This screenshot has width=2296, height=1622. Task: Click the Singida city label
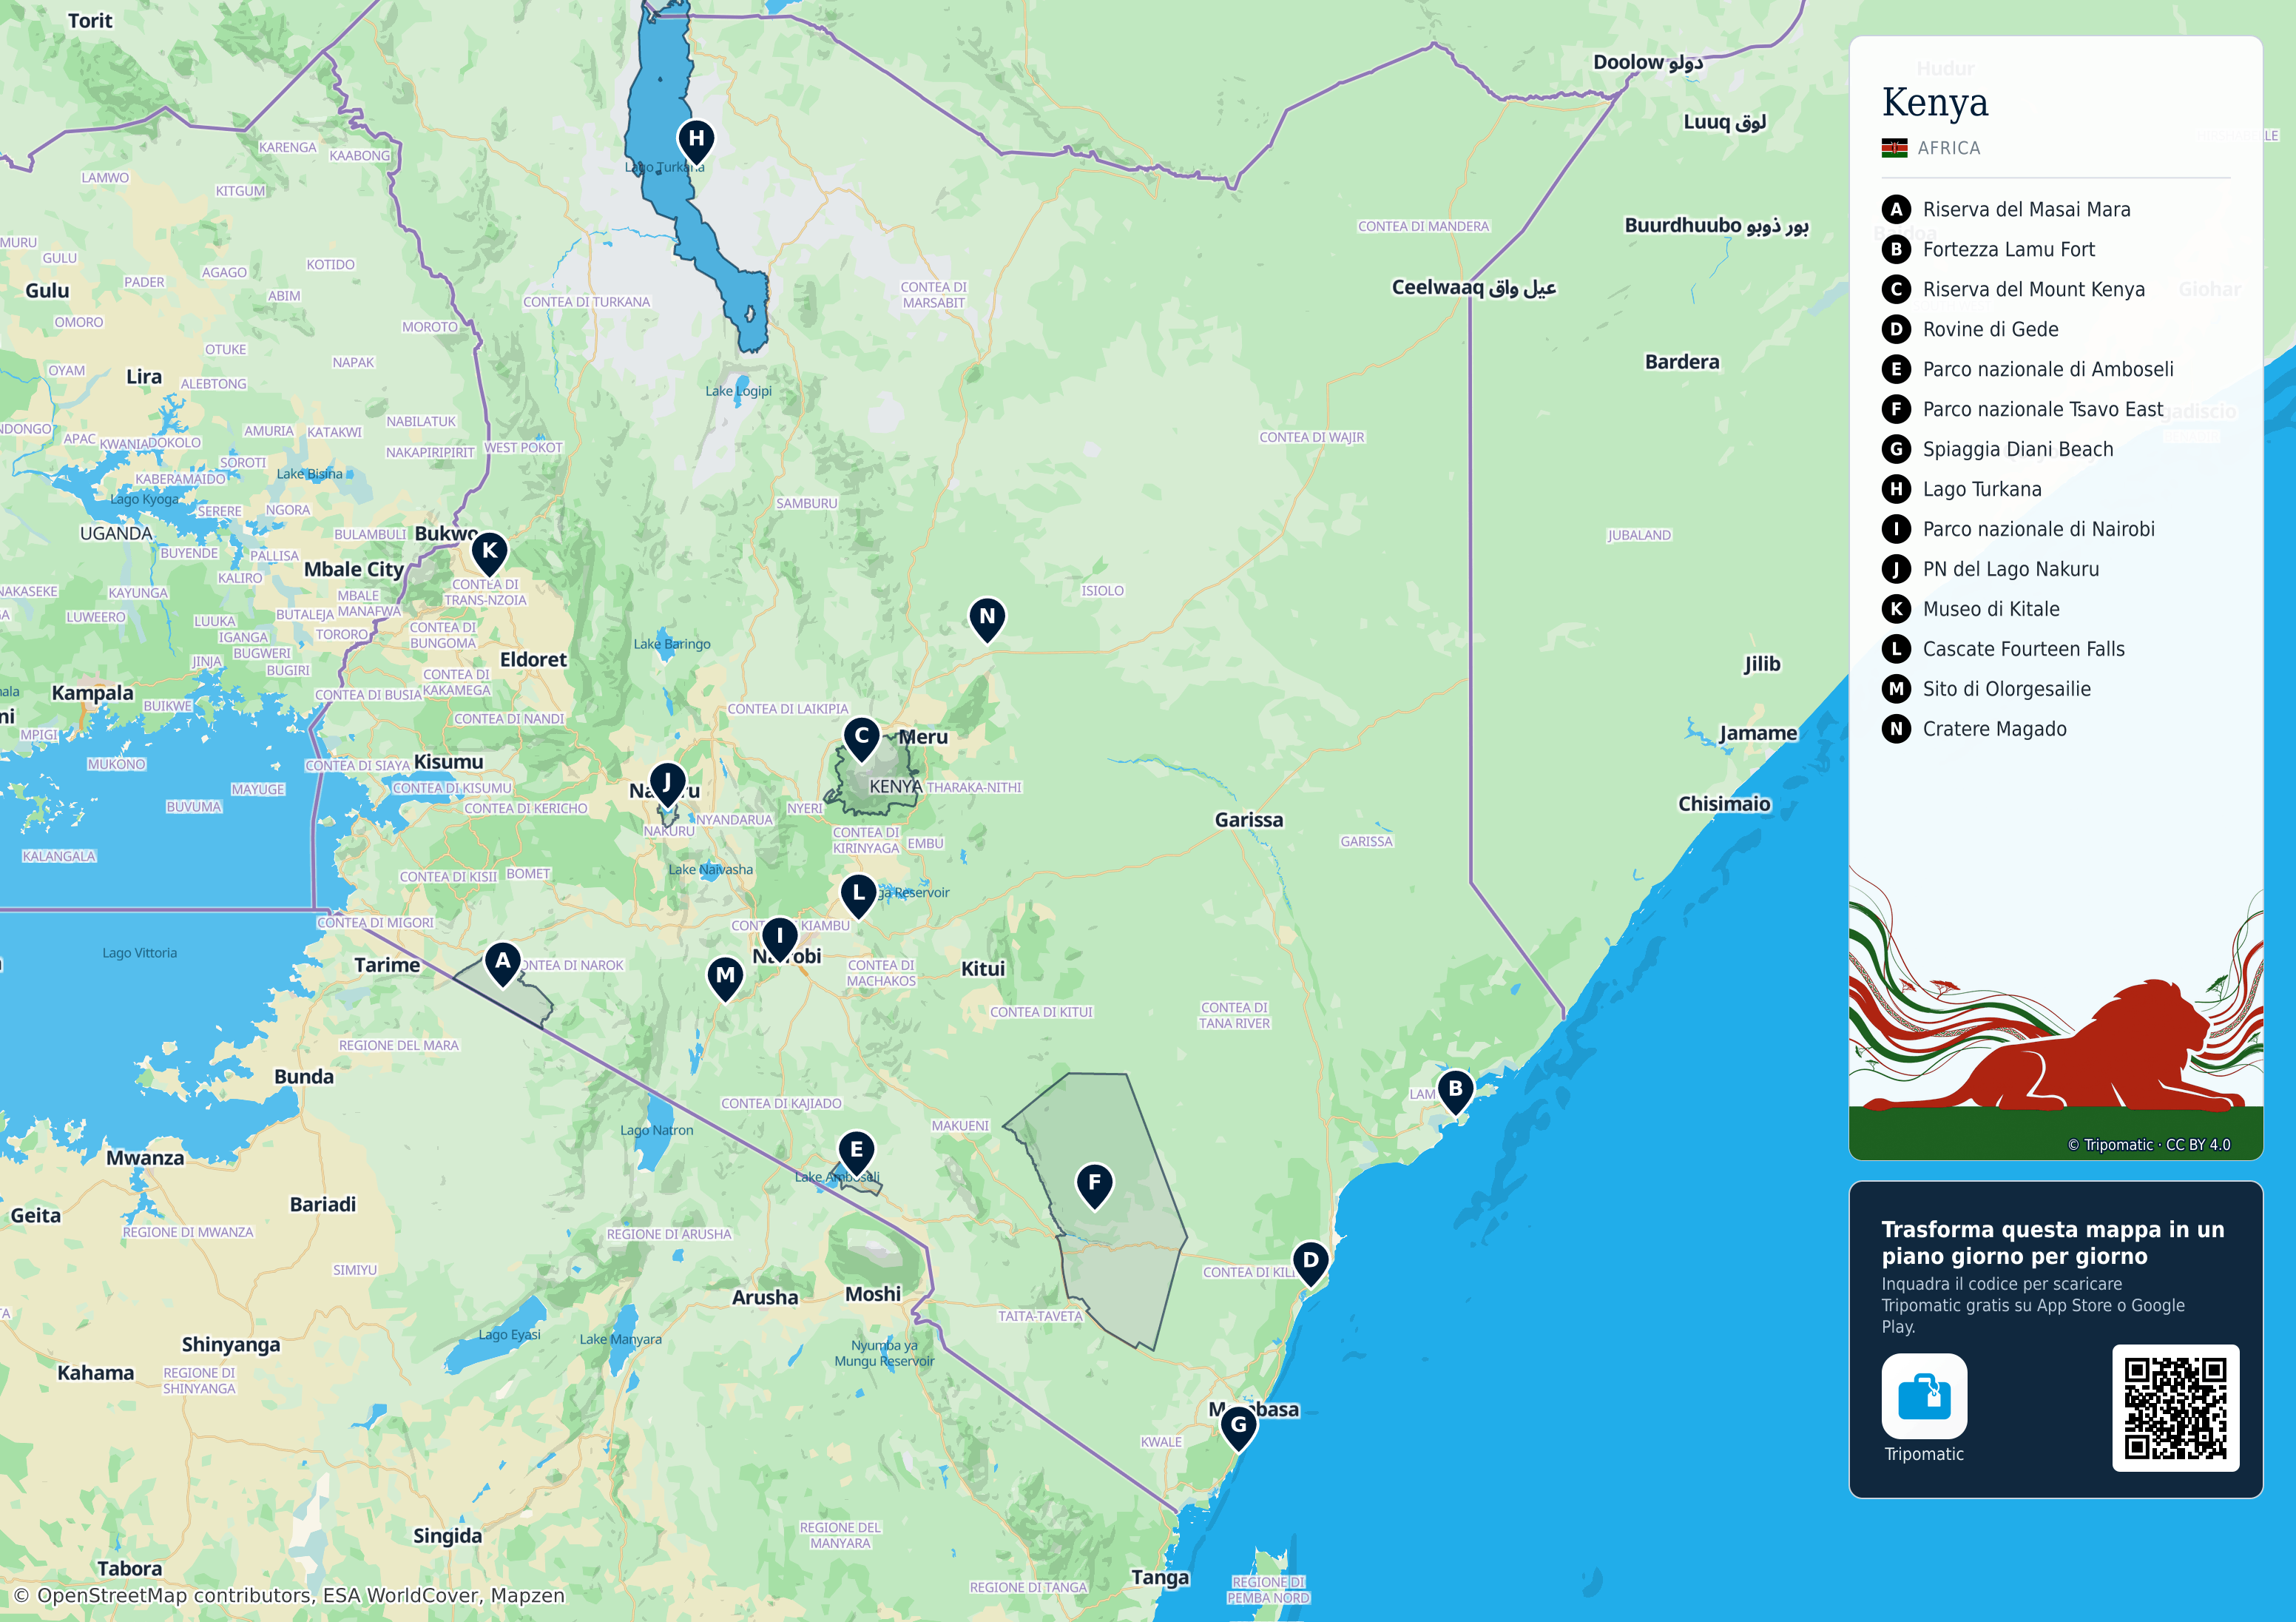(x=447, y=1536)
